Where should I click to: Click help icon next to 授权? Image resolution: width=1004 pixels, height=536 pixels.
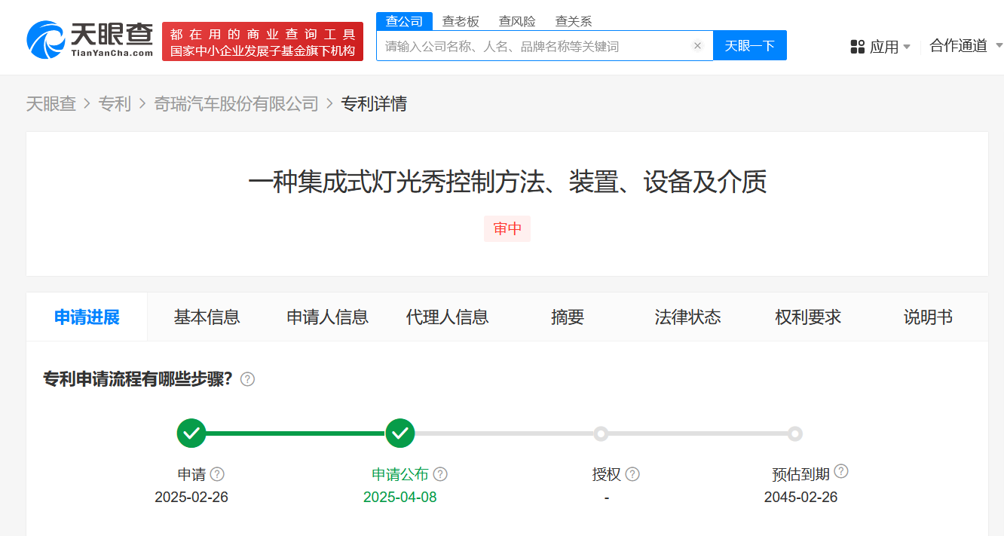click(632, 474)
